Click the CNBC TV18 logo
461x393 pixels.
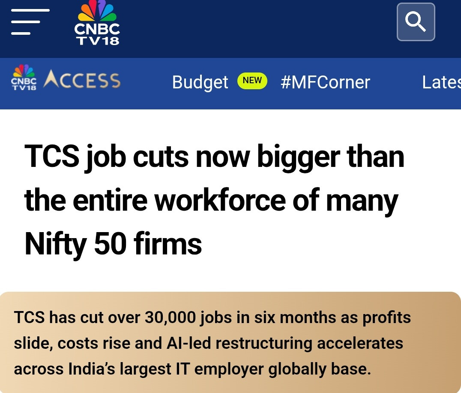[97, 23]
